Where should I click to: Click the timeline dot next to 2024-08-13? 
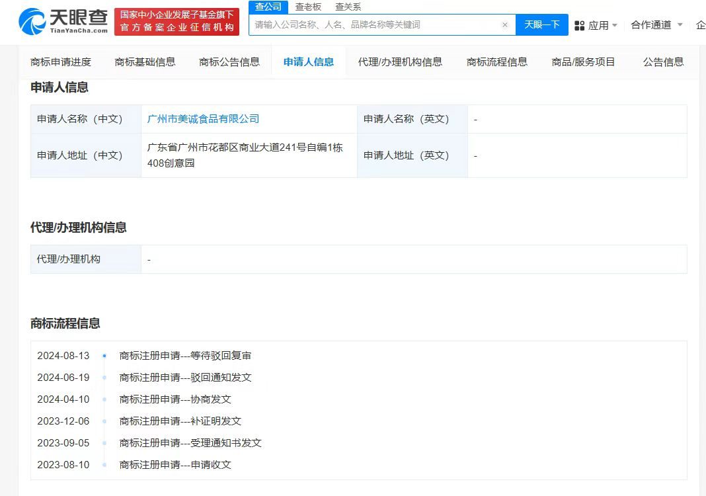pos(103,355)
